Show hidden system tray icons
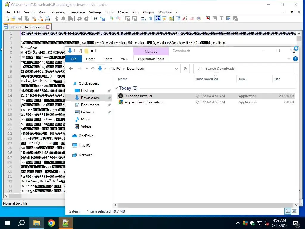The height and width of the screenshot is (229, 305). click(238, 223)
